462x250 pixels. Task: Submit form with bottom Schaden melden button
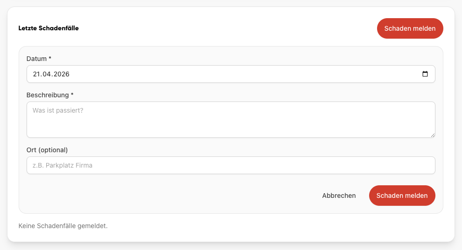tap(402, 196)
